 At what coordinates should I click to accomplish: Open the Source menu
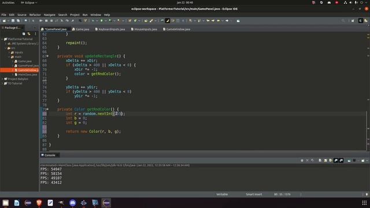click(x=22, y=14)
